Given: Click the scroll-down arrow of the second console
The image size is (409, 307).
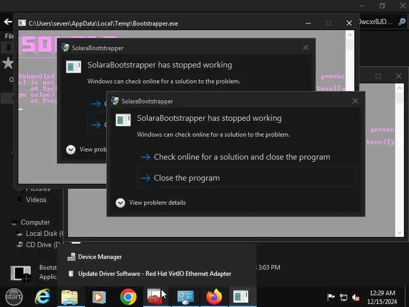Looking at the screenshot, I should coord(399,233).
